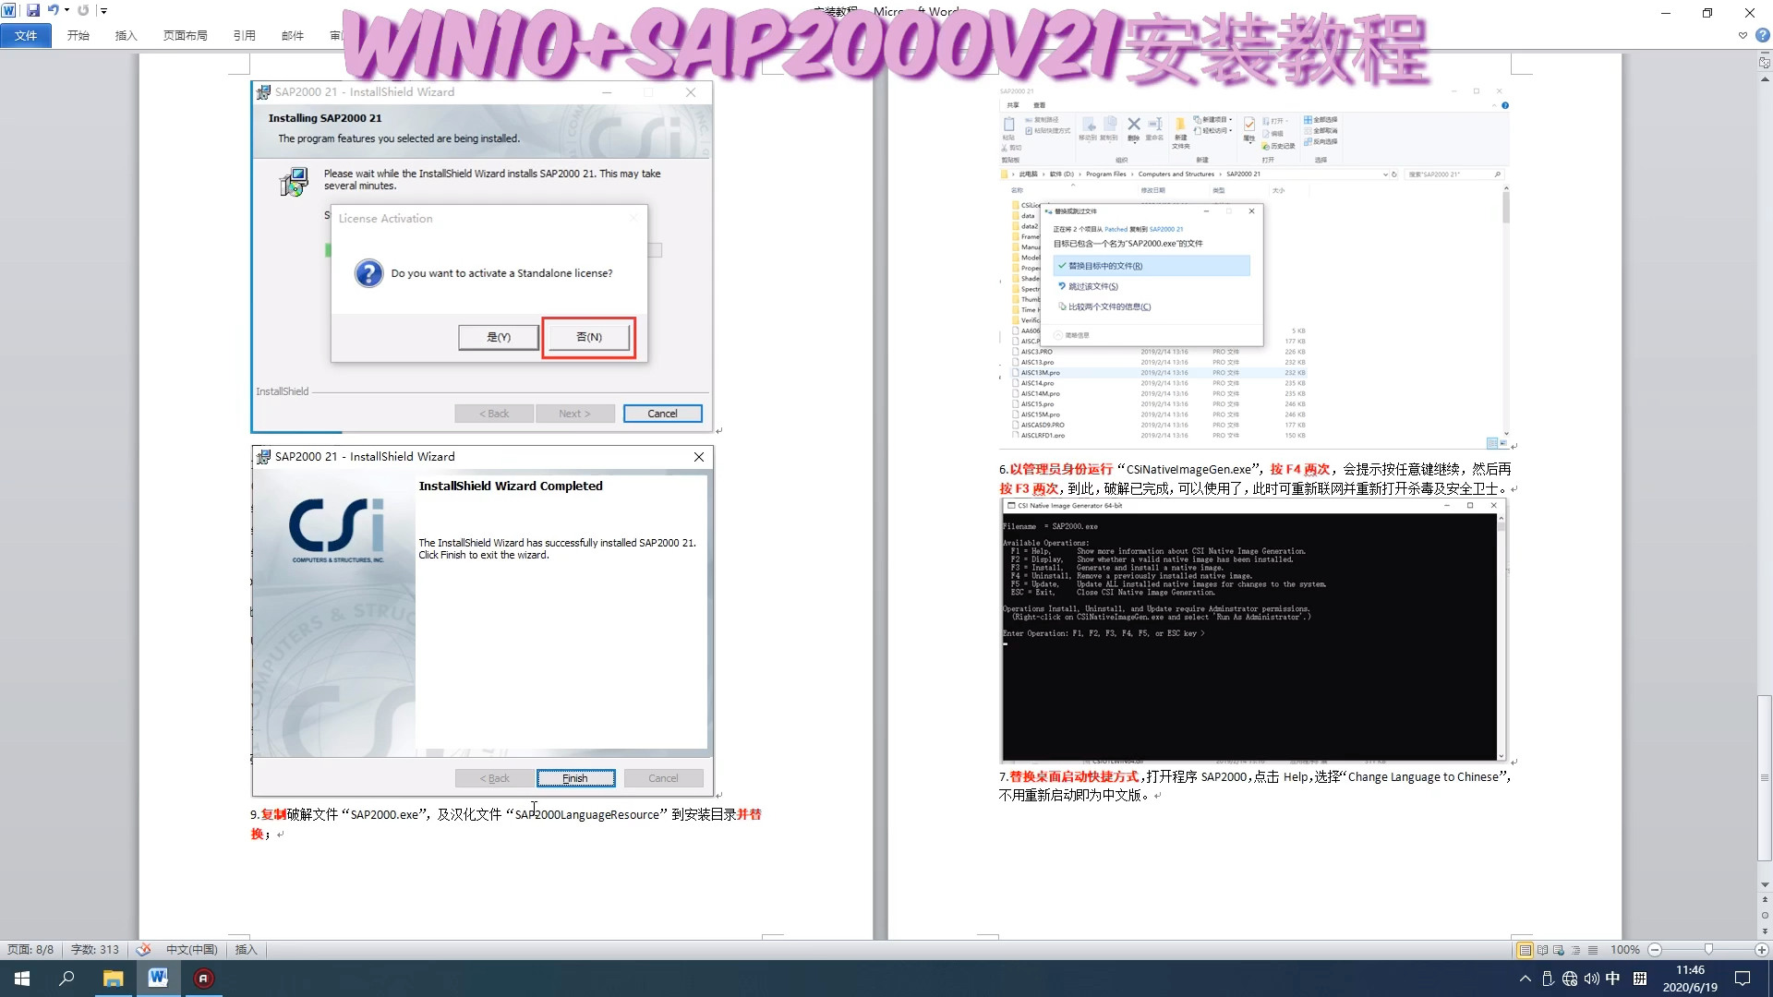Click the 拼 IME mode icon

[1640, 979]
